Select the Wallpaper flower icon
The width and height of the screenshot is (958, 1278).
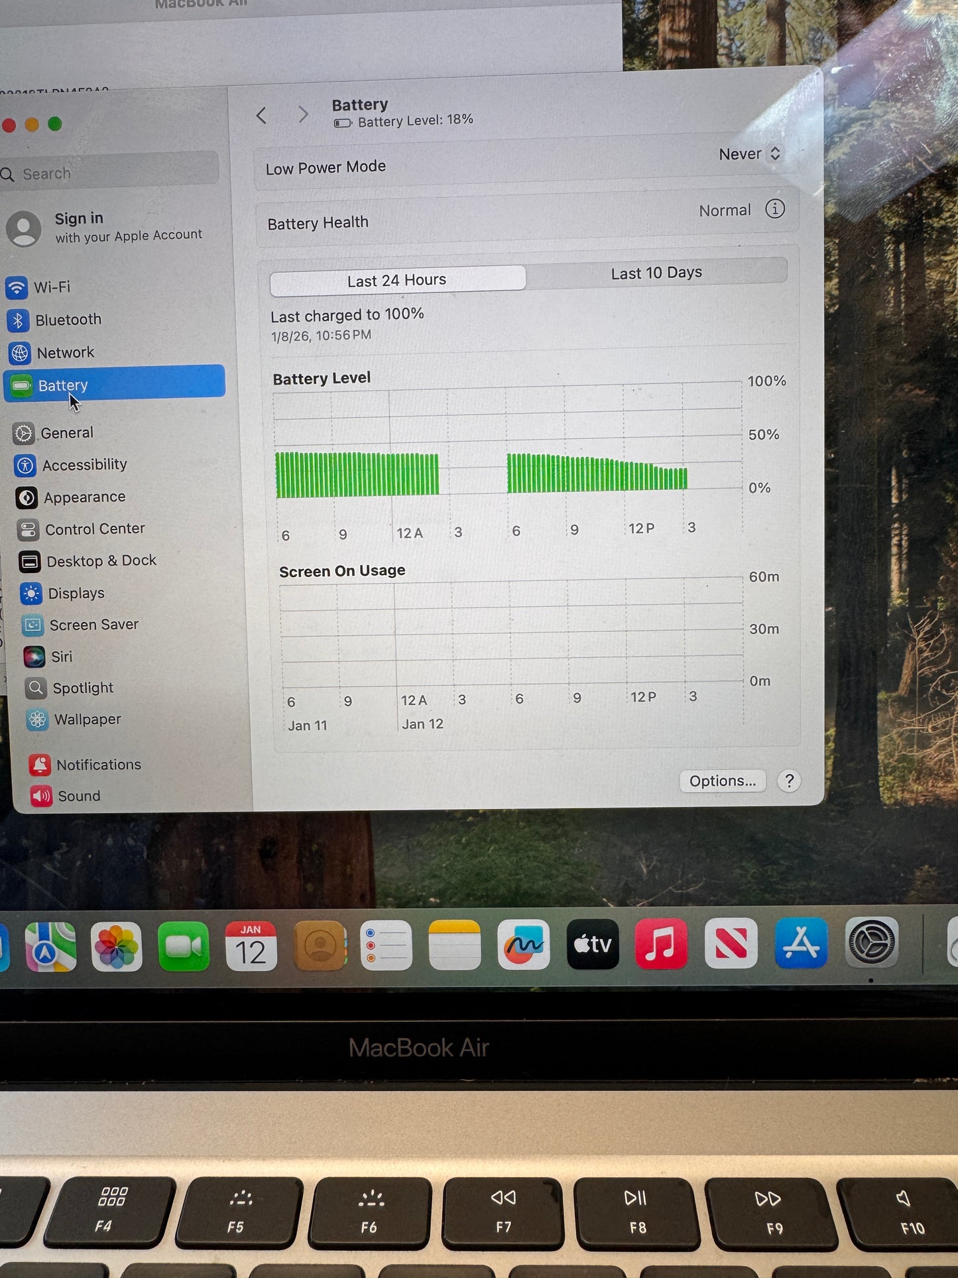point(37,720)
